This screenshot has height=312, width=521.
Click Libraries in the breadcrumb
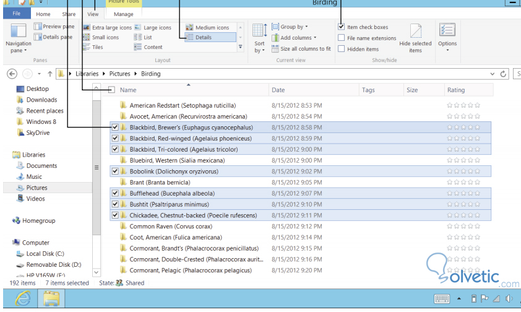click(x=87, y=74)
